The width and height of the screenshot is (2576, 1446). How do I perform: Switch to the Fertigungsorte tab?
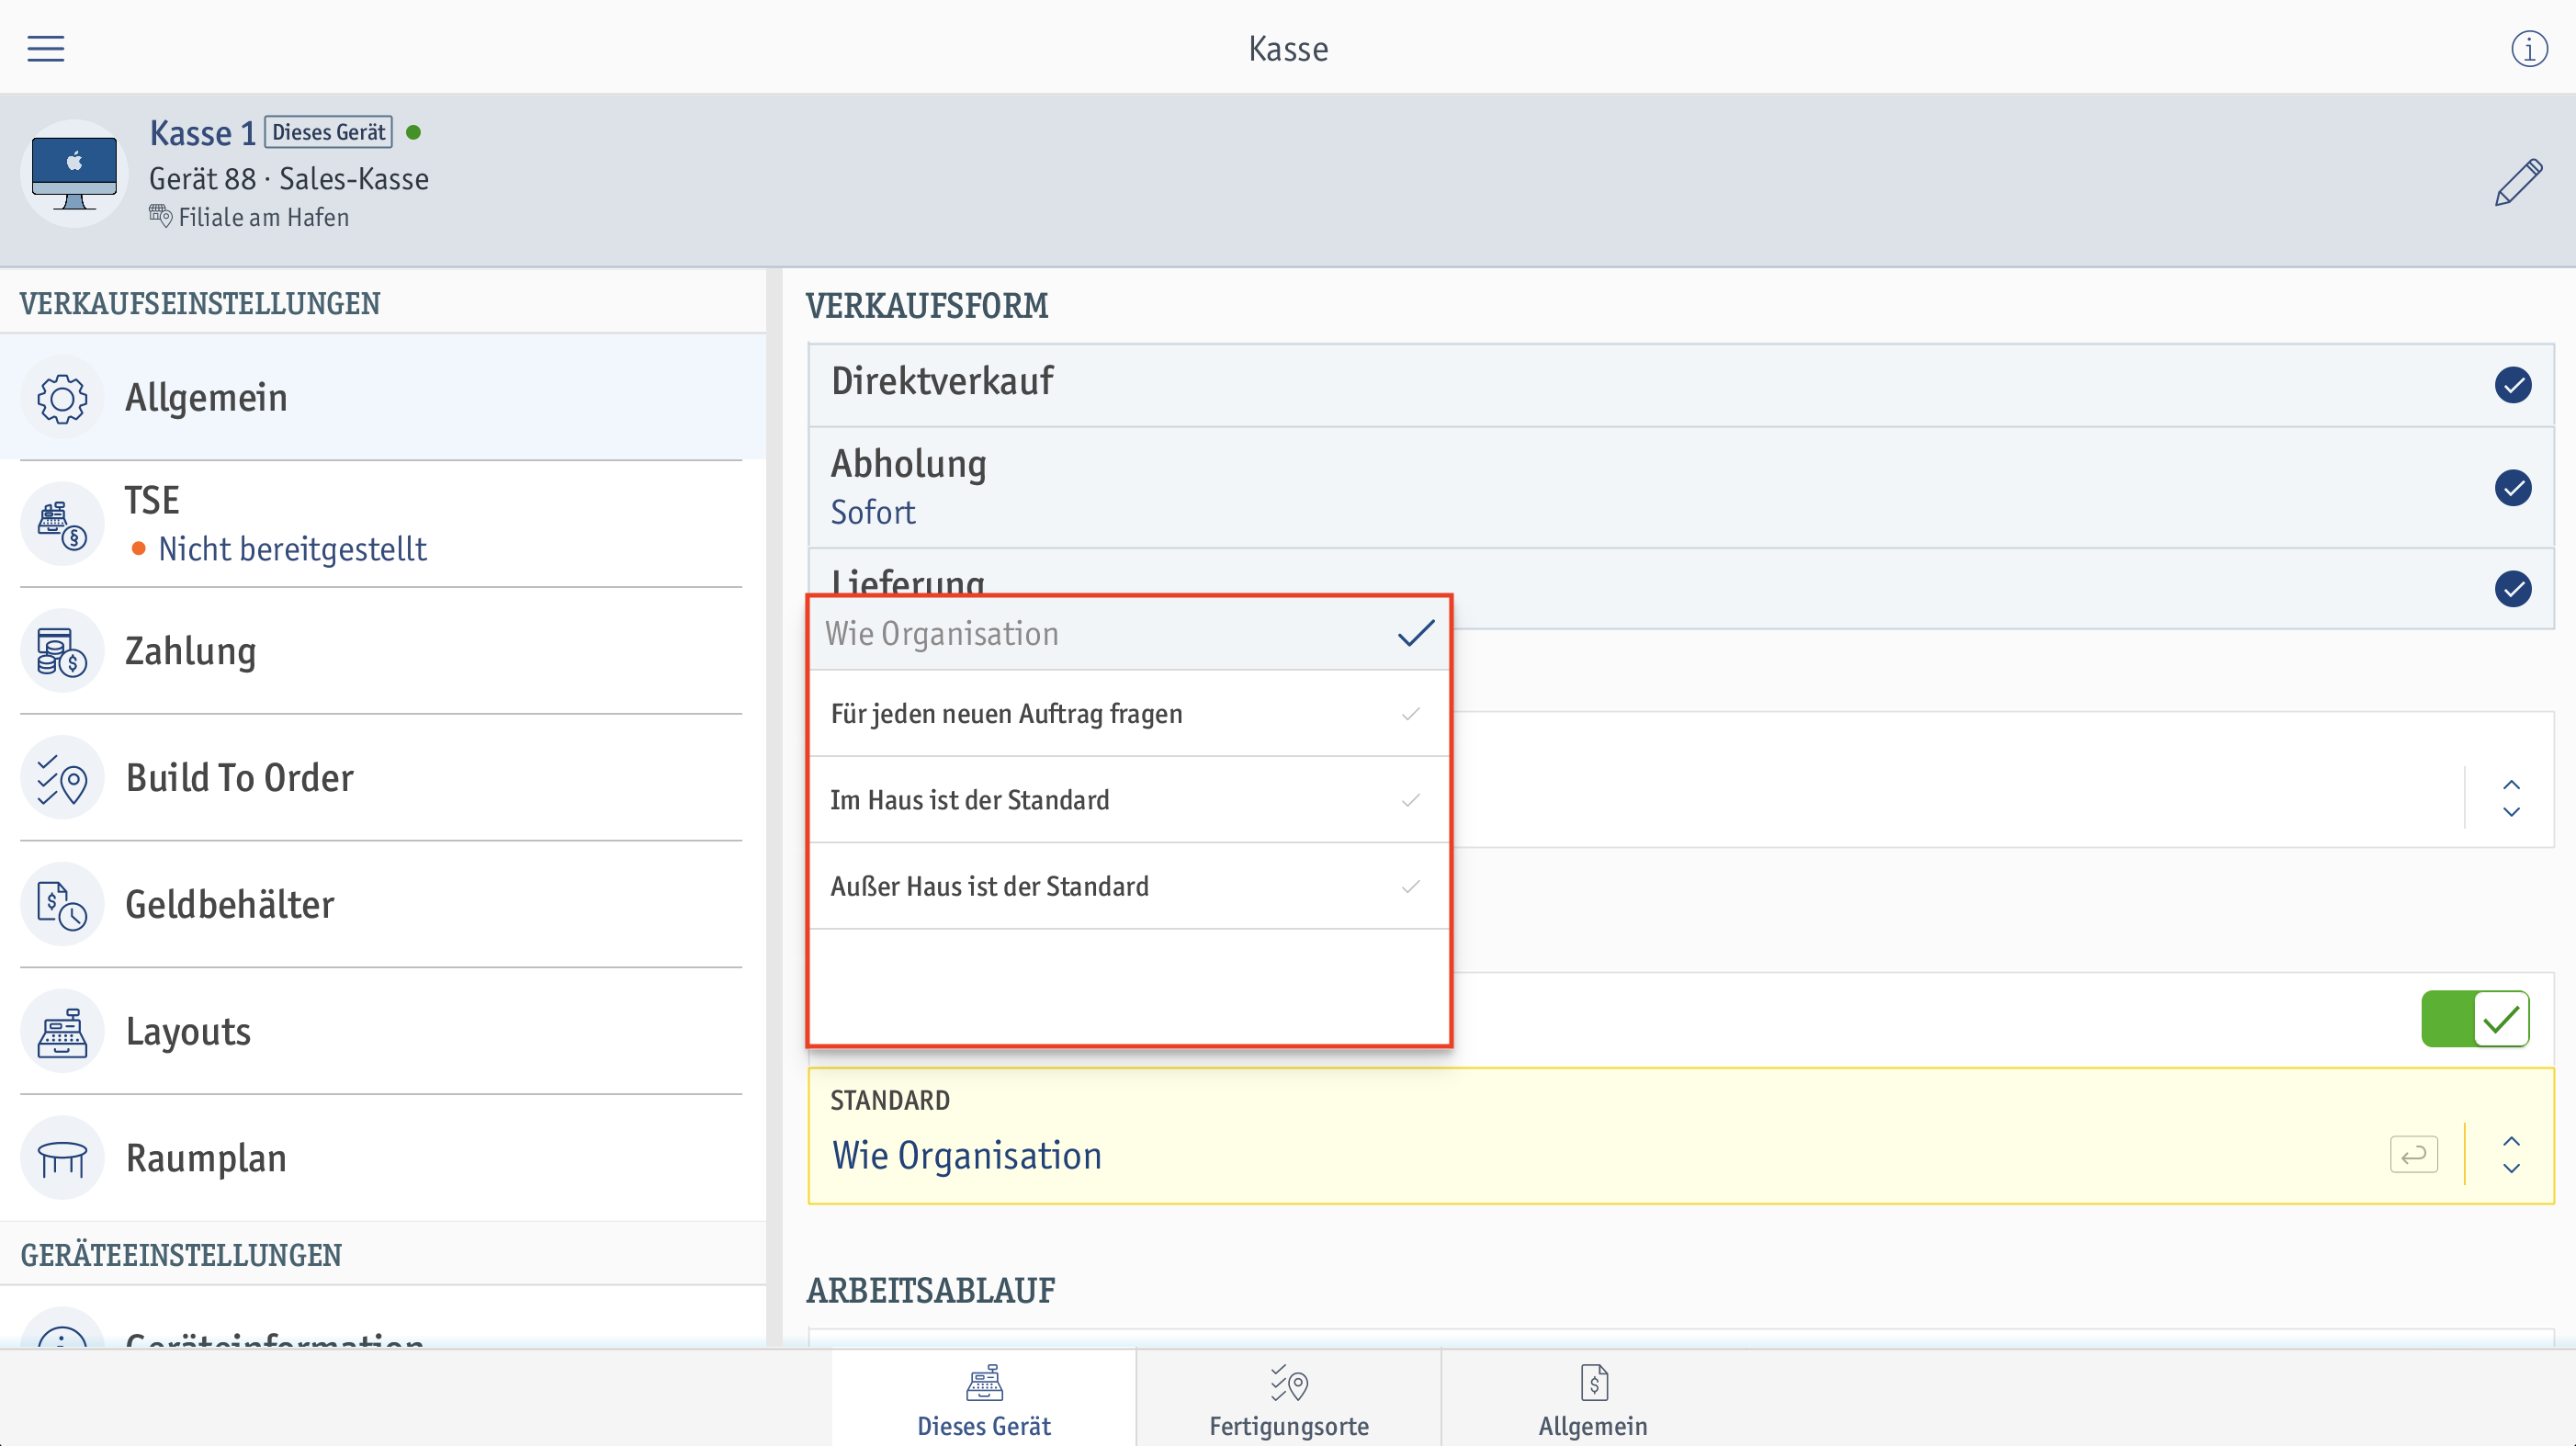pyautogui.click(x=1289, y=1398)
